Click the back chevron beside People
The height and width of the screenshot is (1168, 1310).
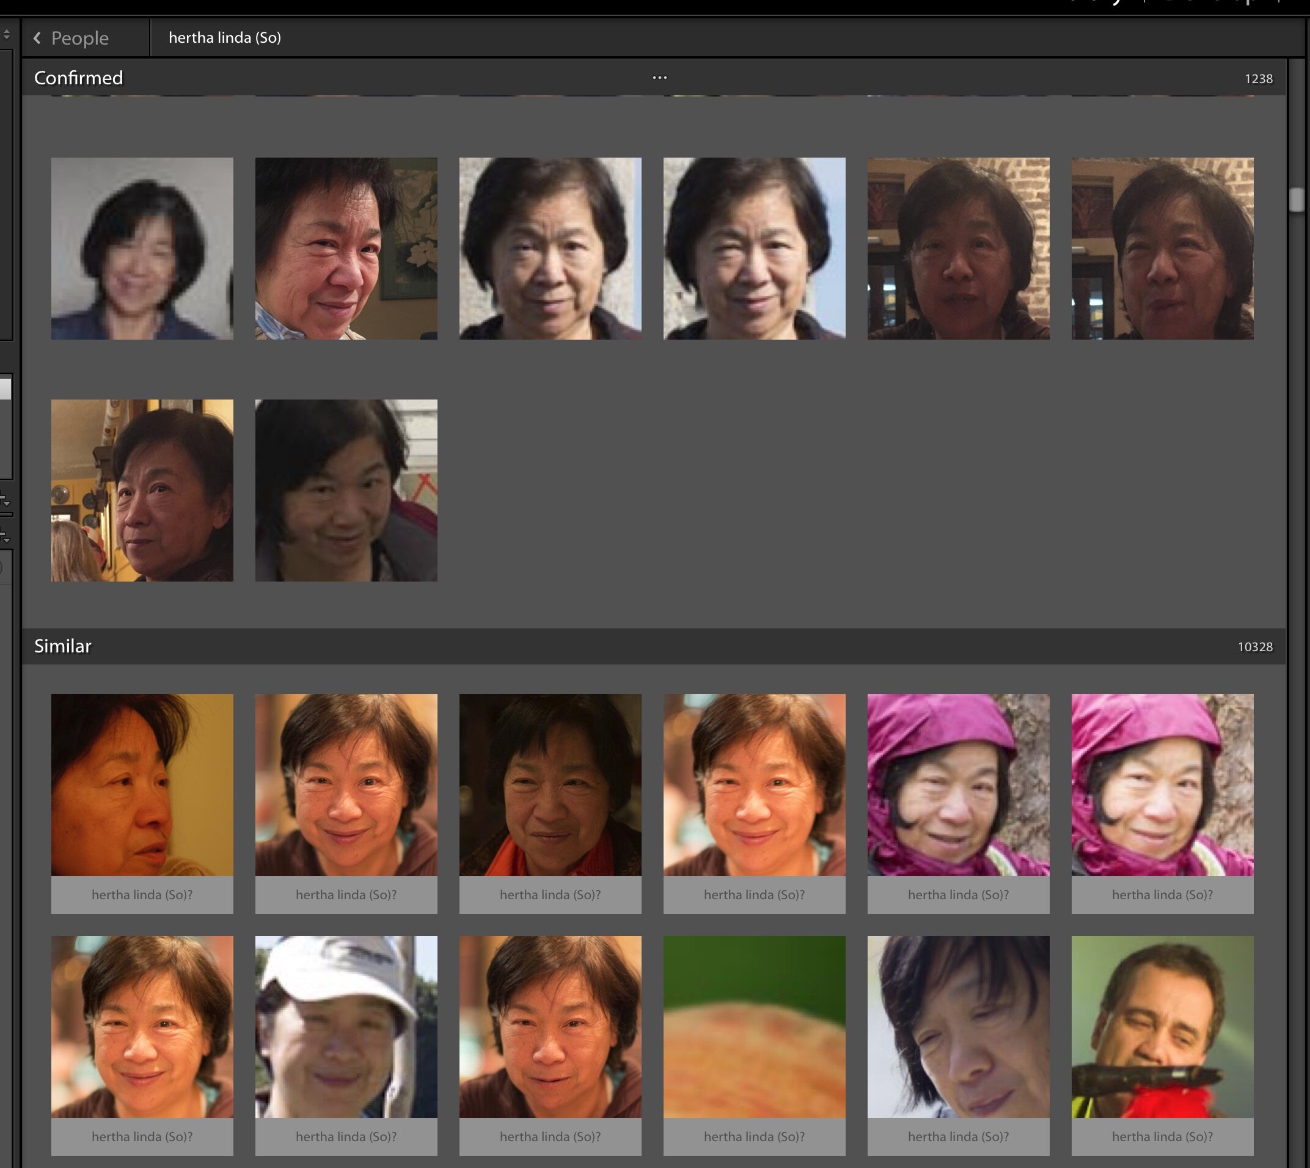pyautogui.click(x=37, y=38)
